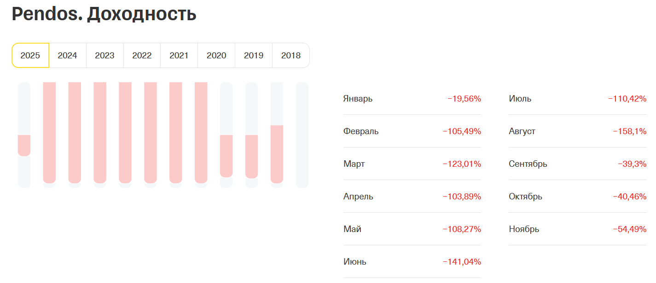Show 2021 yield data
Screen dimensions: 656x283
[179, 56]
